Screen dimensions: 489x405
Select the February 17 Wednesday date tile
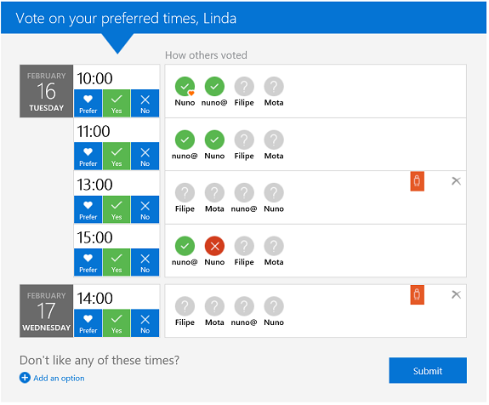pos(47,311)
